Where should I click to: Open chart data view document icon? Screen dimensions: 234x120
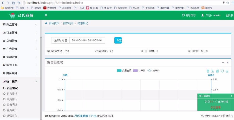coord(208,71)
